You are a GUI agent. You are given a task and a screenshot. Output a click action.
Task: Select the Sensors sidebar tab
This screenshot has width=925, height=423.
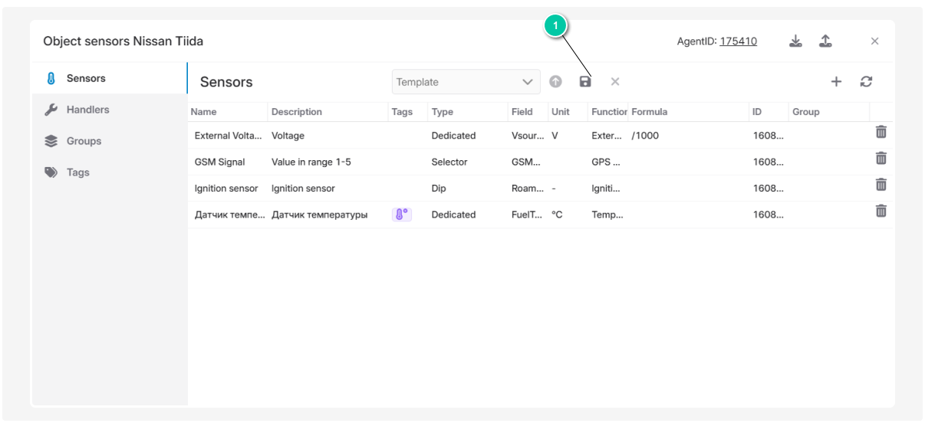[86, 78]
